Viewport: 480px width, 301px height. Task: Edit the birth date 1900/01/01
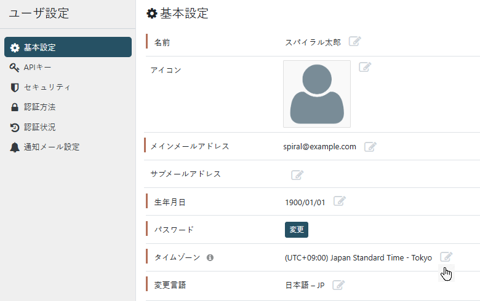click(x=339, y=201)
